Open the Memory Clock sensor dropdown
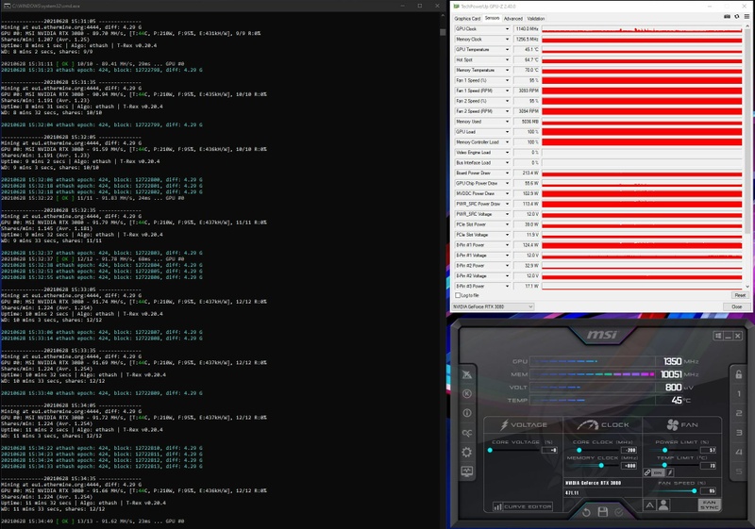This screenshot has height=529, width=755. pyautogui.click(x=507, y=40)
